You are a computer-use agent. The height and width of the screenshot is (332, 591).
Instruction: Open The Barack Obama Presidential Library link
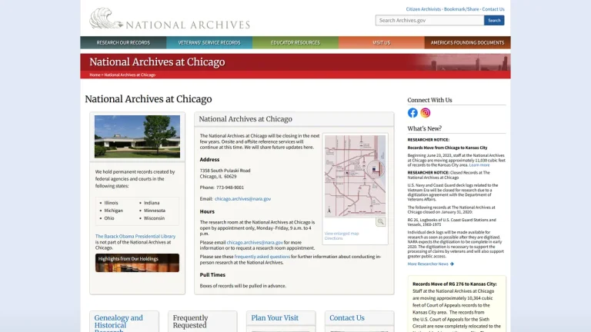[x=135, y=237]
